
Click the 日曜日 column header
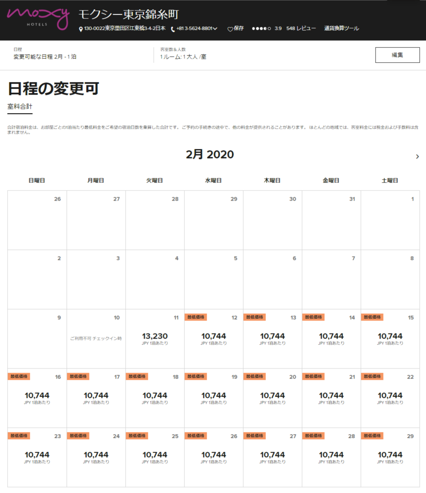click(x=37, y=180)
